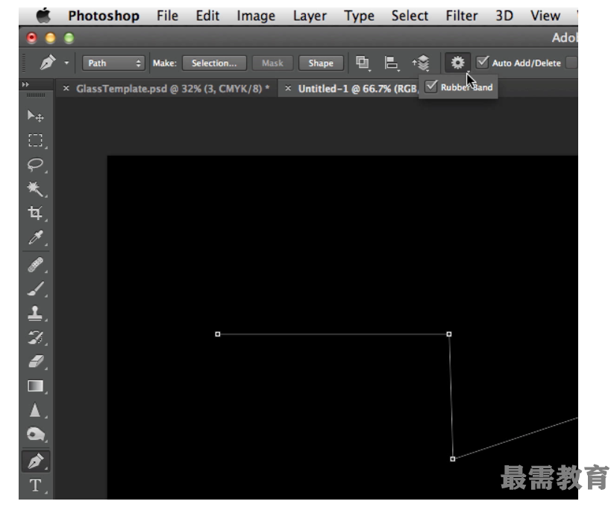
Task: Toggle Auto Add/Delete checkbox
Action: coord(483,63)
